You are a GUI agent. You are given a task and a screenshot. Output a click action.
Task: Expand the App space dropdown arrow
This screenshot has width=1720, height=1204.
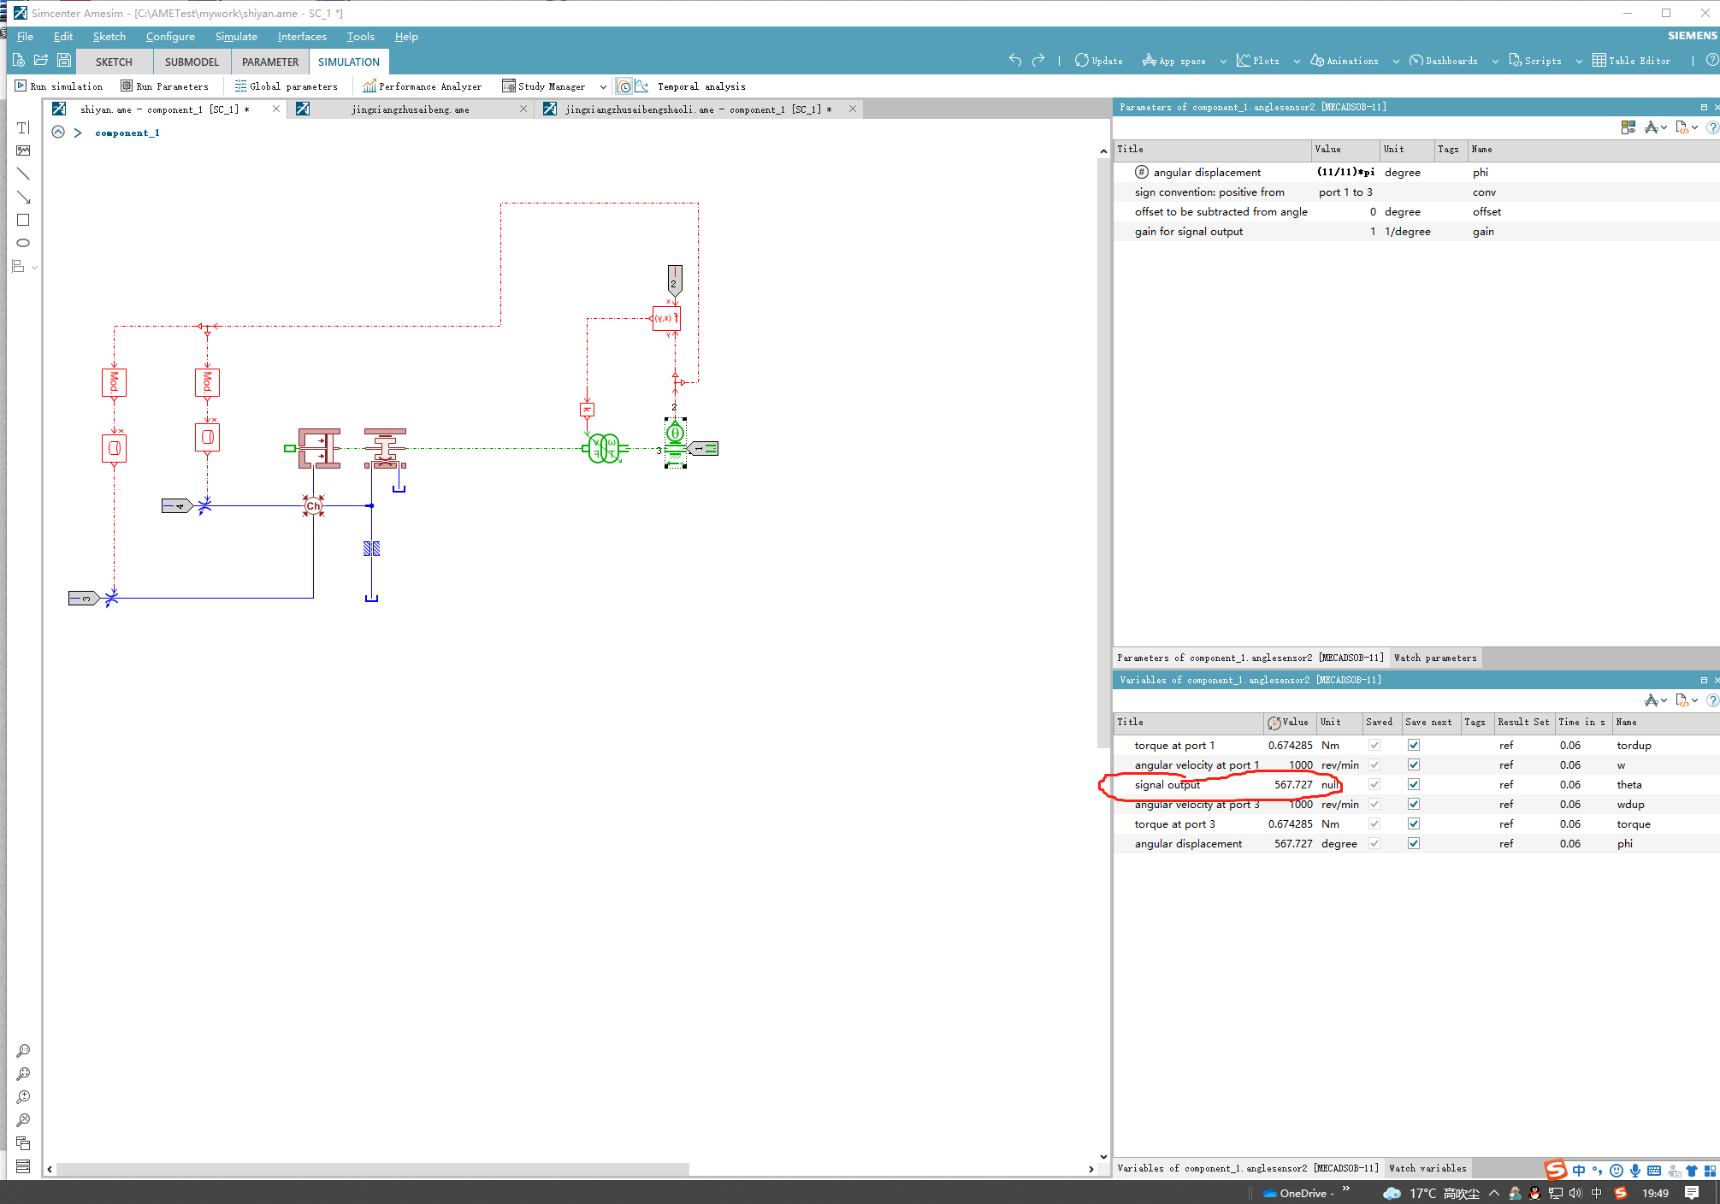click(1223, 62)
